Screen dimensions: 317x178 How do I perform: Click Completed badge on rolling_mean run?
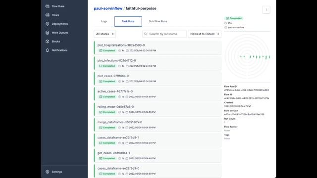107,112
